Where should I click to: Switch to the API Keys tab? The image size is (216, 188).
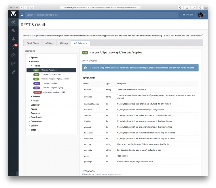[50, 43]
